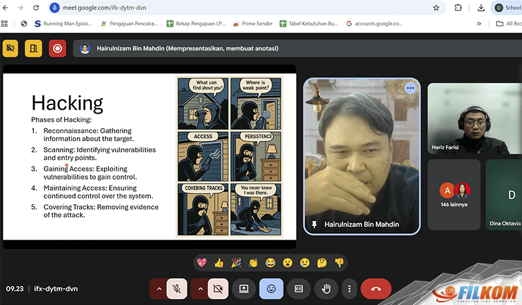Send the thumbs up reaction
The width and height of the screenshot is (522, 305).
(x=219, y=263)
